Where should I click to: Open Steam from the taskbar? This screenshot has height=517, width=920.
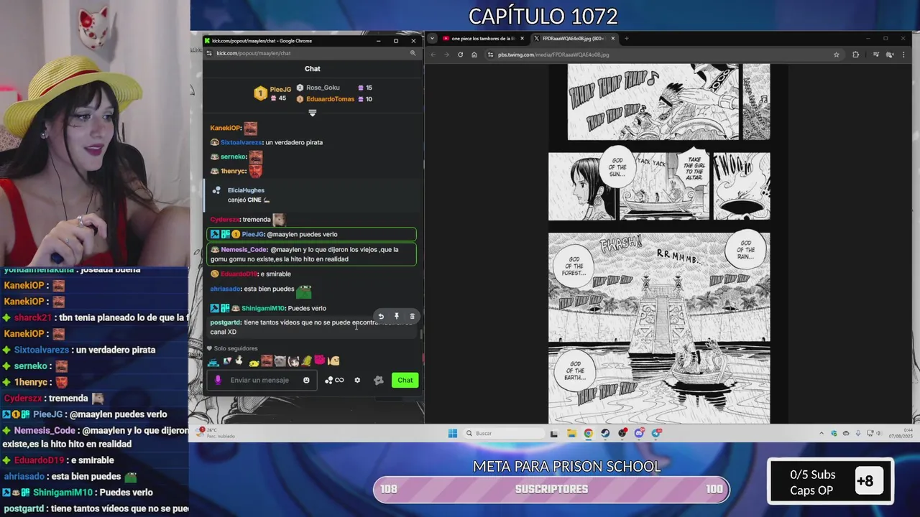pyautogui.click(x=605, y=433)
